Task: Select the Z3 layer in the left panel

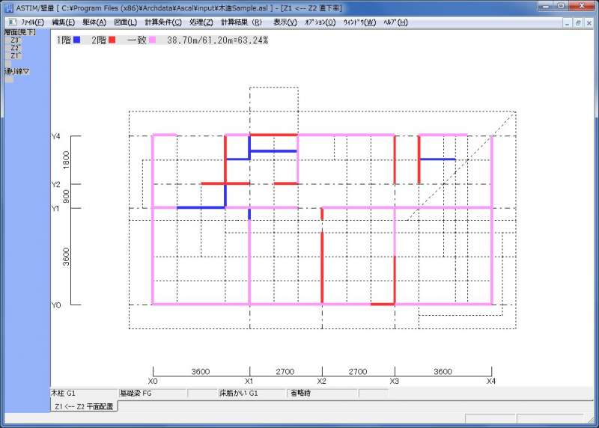Action: [x=16, y=40]
